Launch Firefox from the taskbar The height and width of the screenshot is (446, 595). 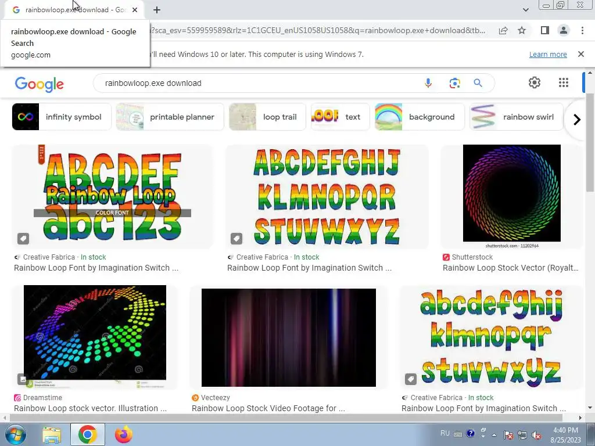click(x=123, y=434)
